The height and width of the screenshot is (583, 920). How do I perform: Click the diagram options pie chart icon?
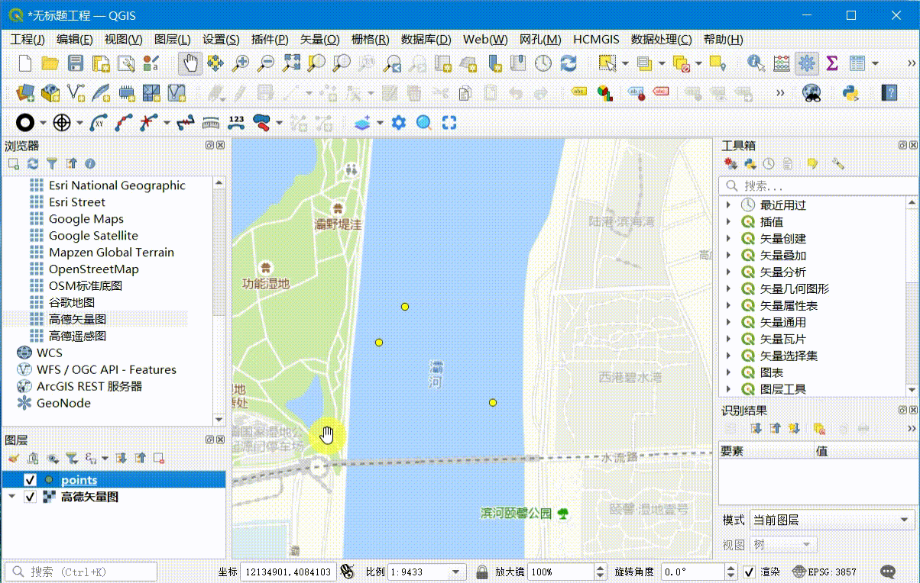[605, 93]
